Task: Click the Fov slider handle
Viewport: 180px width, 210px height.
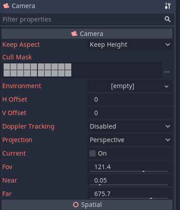Action: coord(143,171)
